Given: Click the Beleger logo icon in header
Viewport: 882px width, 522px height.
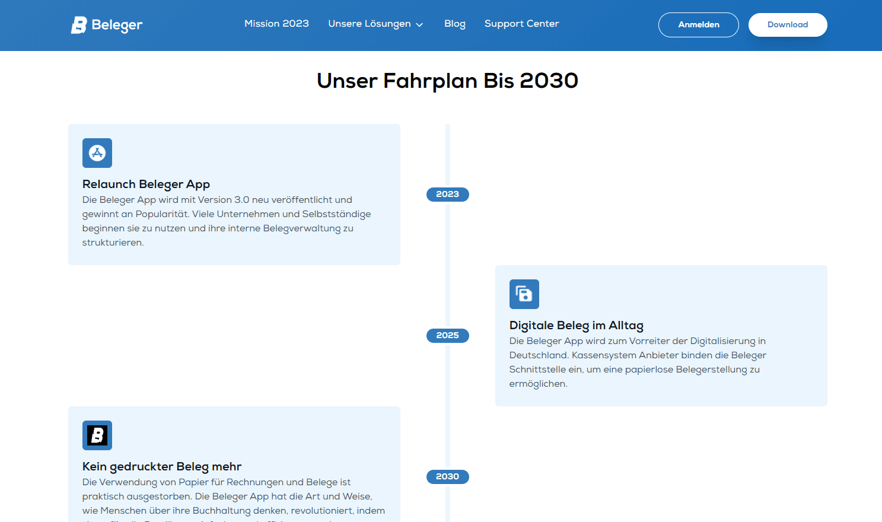Looking at the screenshot, I should click(x=79, y=25).
